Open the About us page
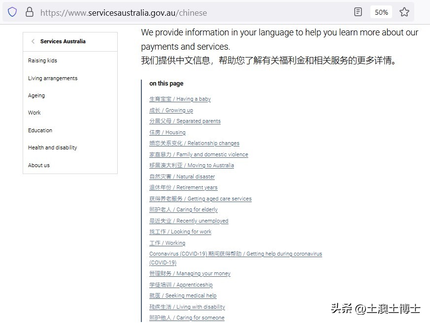 coord(38,165)
